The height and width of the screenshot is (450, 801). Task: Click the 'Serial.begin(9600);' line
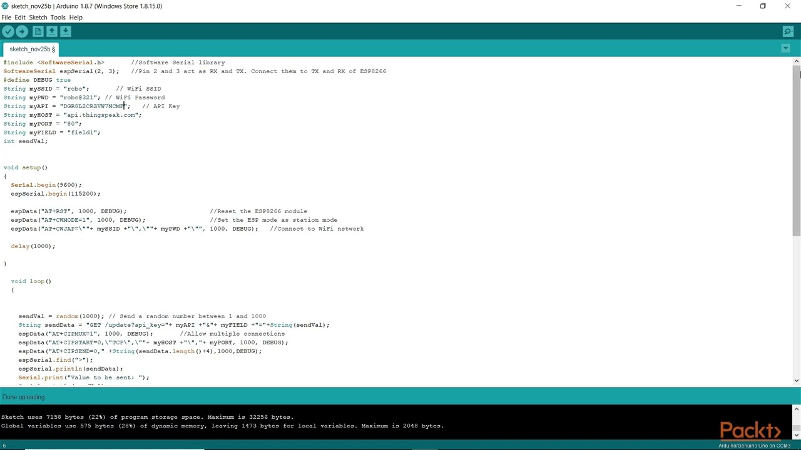[x=46, y=185]
